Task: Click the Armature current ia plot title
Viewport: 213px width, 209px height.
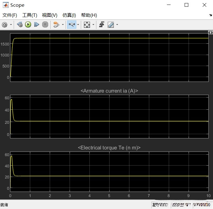Action: (x=109, y=91)
